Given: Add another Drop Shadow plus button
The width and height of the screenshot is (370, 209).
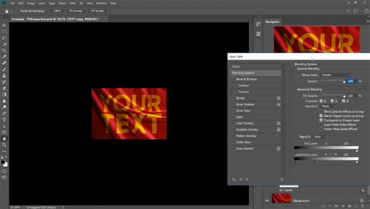Looking at the screenshot, I should [279, 149].
